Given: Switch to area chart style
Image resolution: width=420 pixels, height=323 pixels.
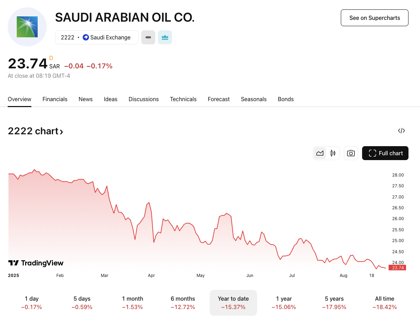Looking at the screenshot, I should (x=320, y=153).
